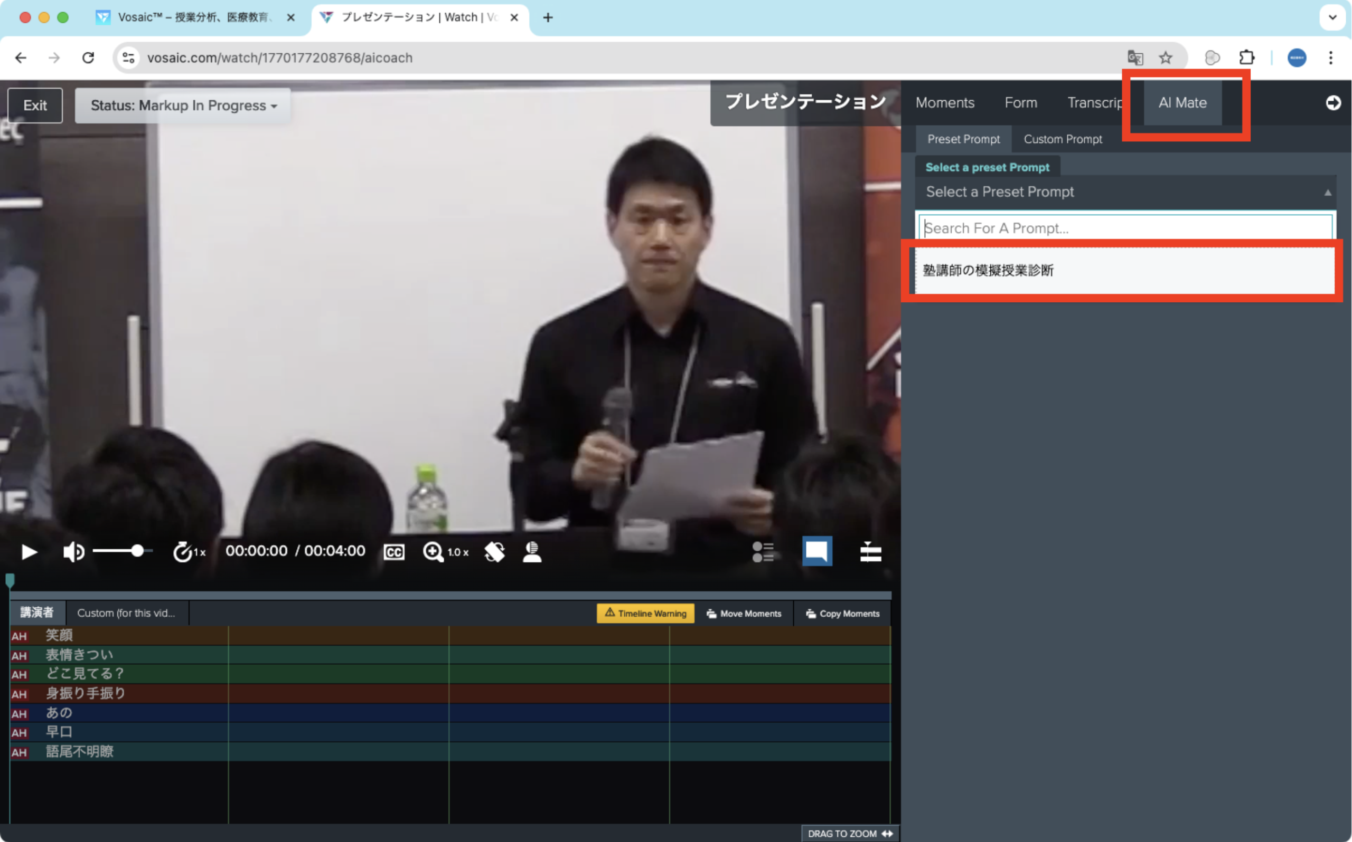
Task: Click the rotate video icon
Action: (494, 552)
